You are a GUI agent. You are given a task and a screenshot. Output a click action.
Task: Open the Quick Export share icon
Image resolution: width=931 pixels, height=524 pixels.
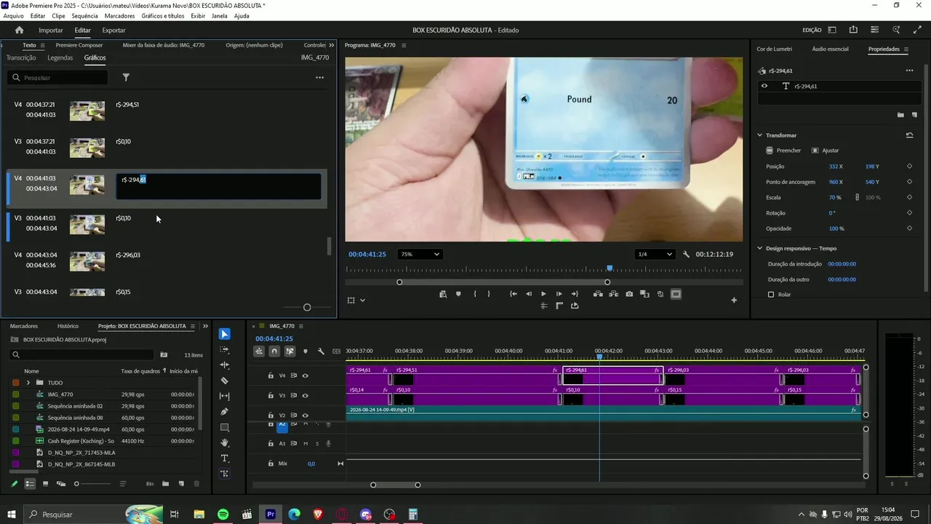(853, 30)
